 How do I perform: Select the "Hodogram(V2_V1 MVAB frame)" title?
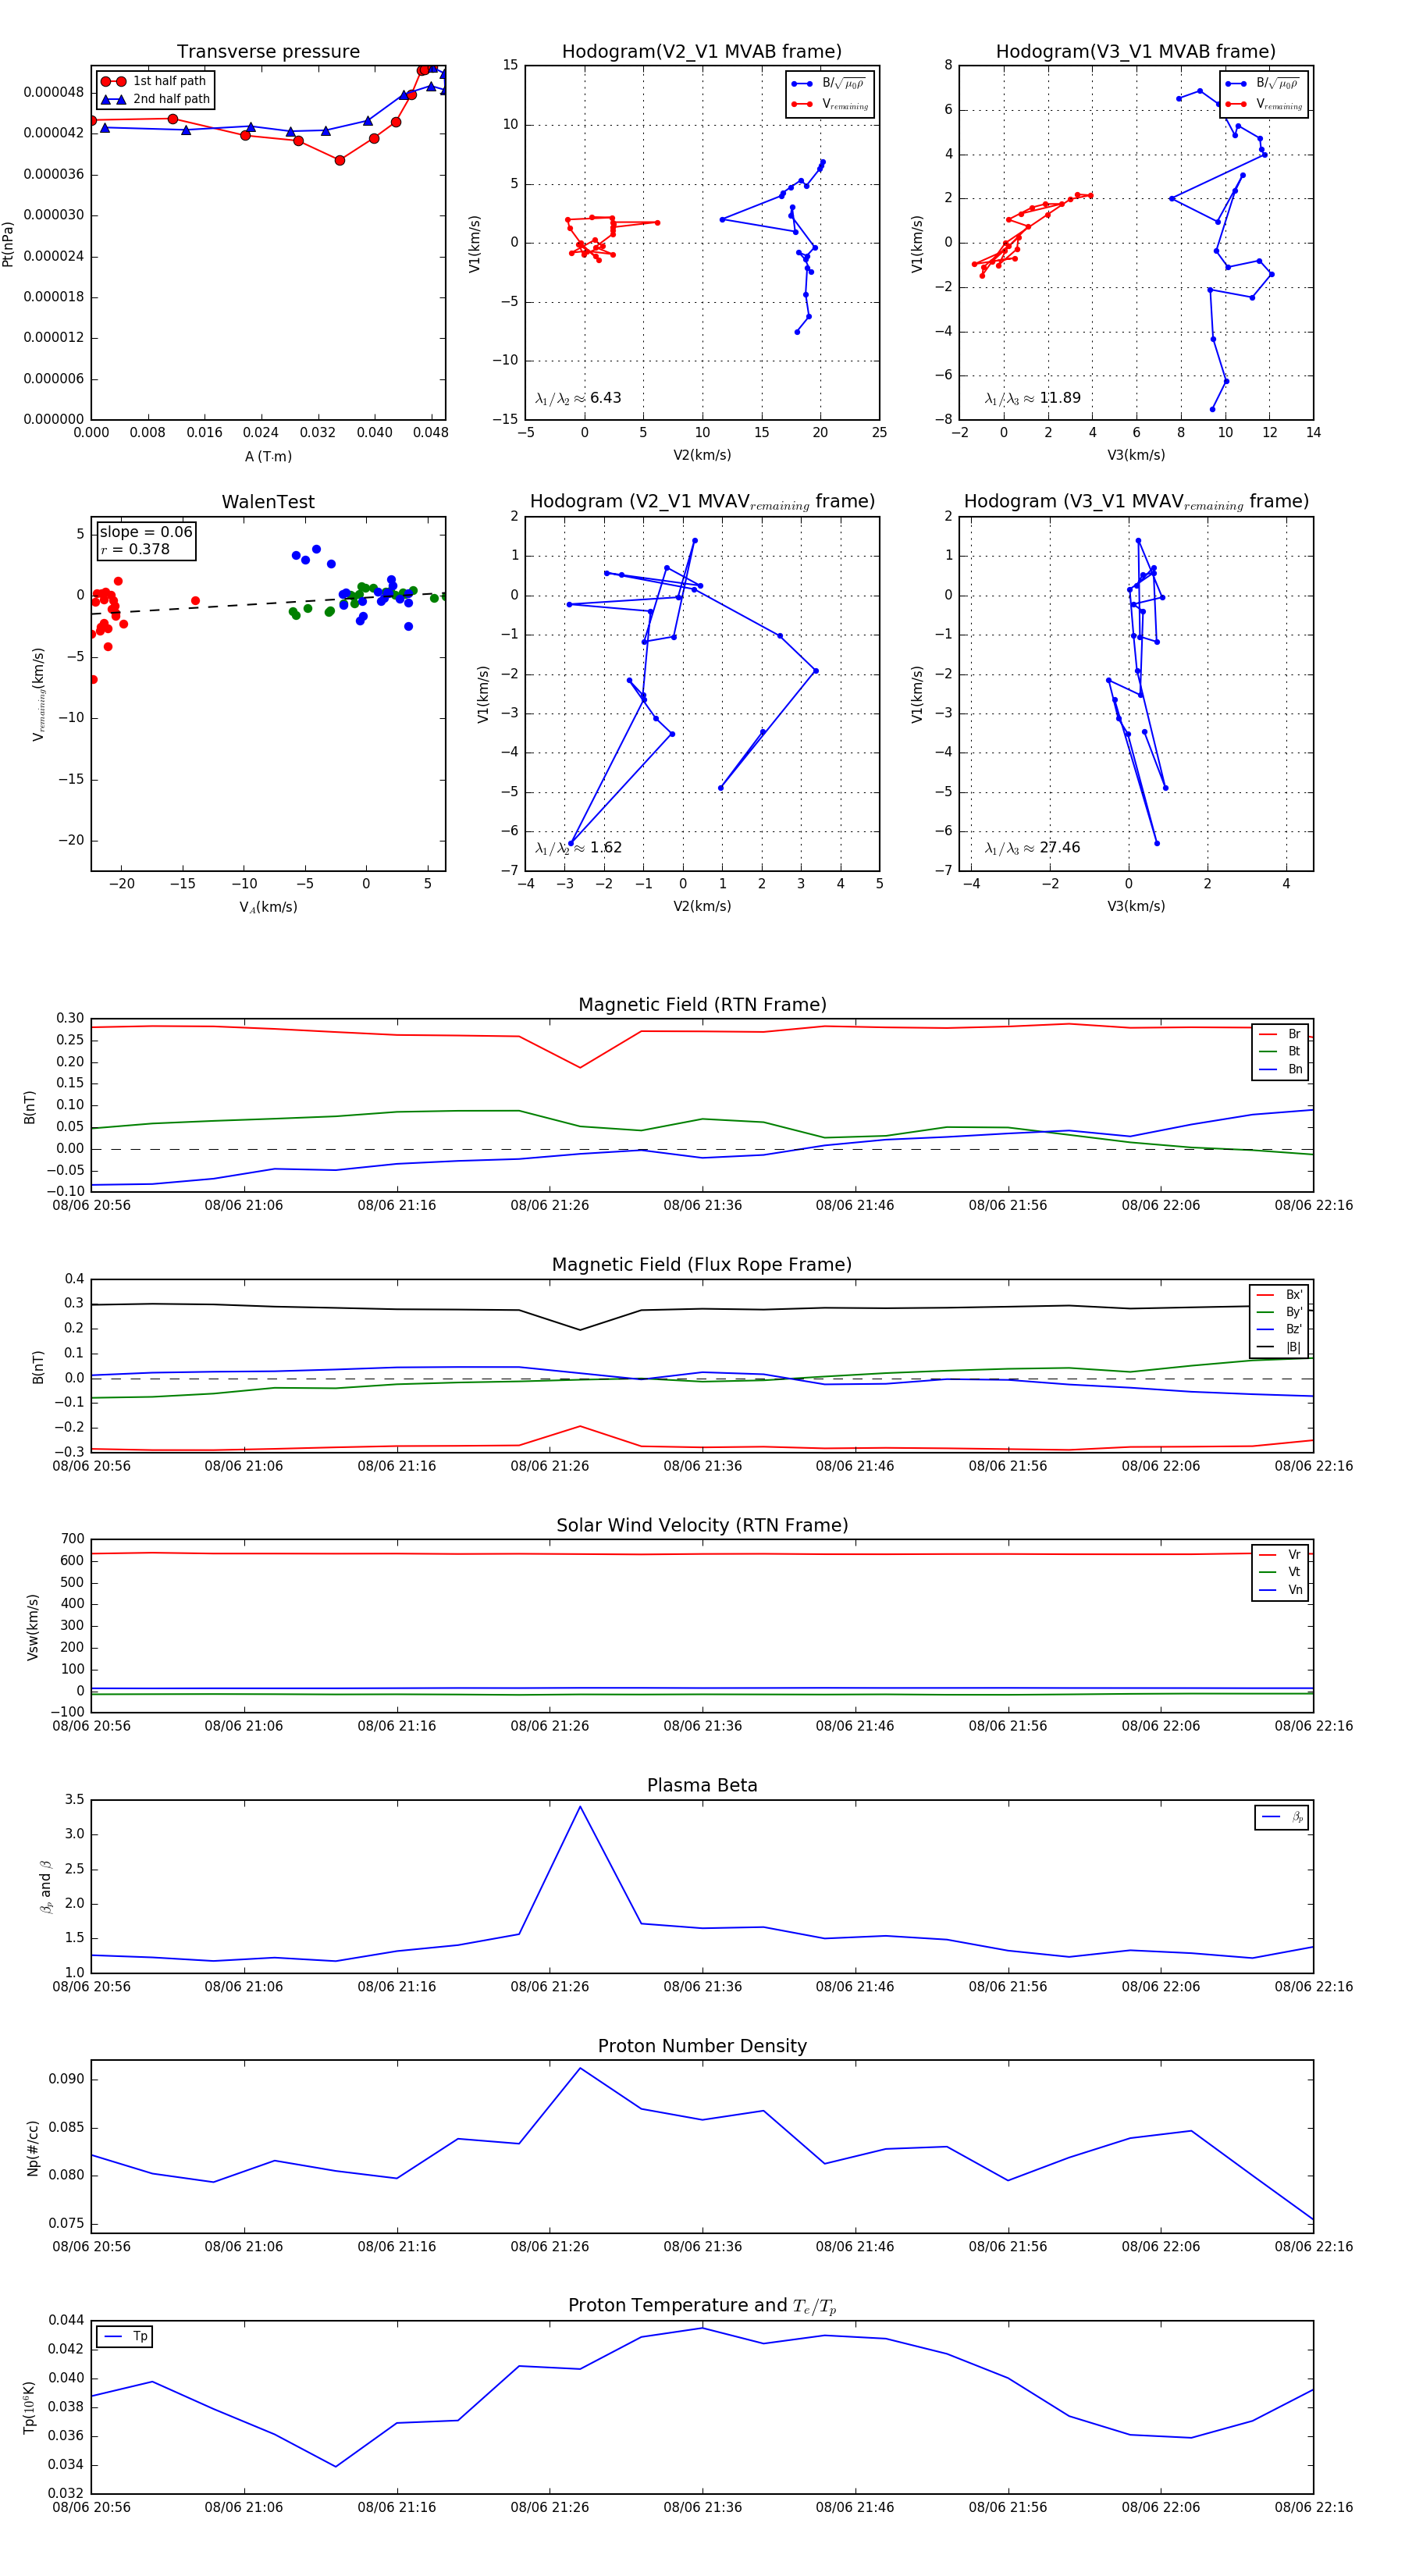point(701,52)
